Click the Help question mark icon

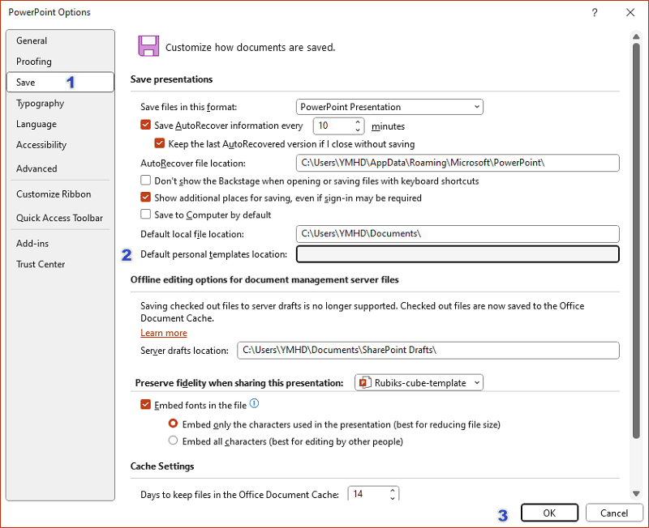click(x=595, y=12)
